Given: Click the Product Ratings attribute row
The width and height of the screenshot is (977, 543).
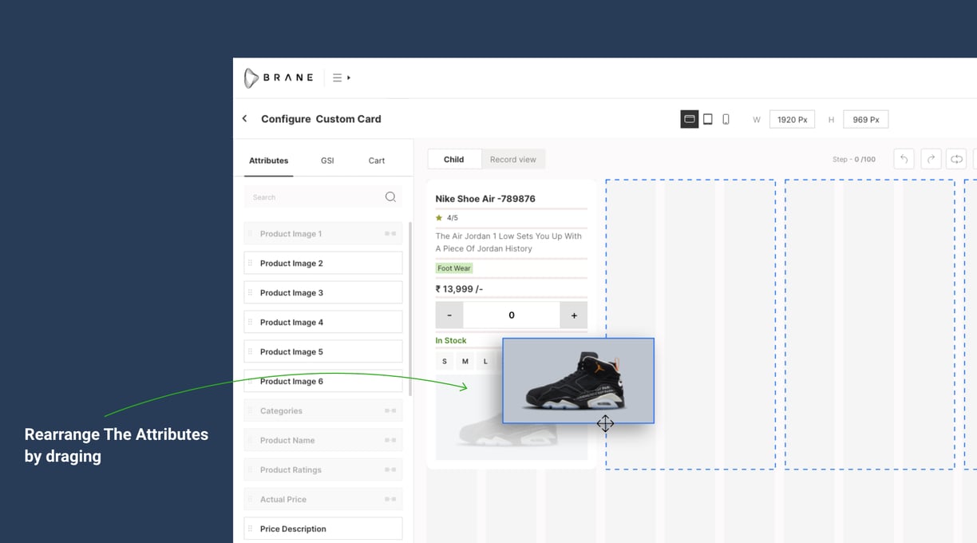Looking at the screenshot, I should click(x=323, y=470).
